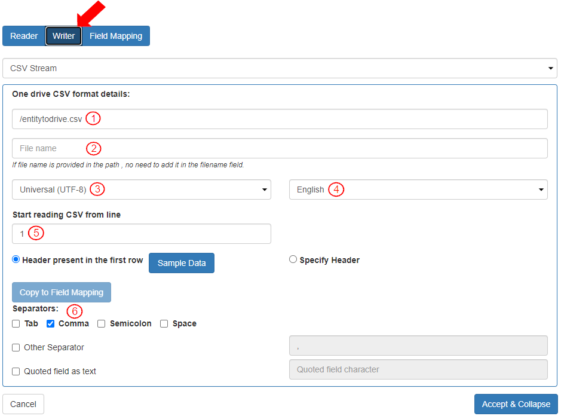This screenshot has width=561, height=419.
Task: Click the start reading line number field
Action: [142, 234]
